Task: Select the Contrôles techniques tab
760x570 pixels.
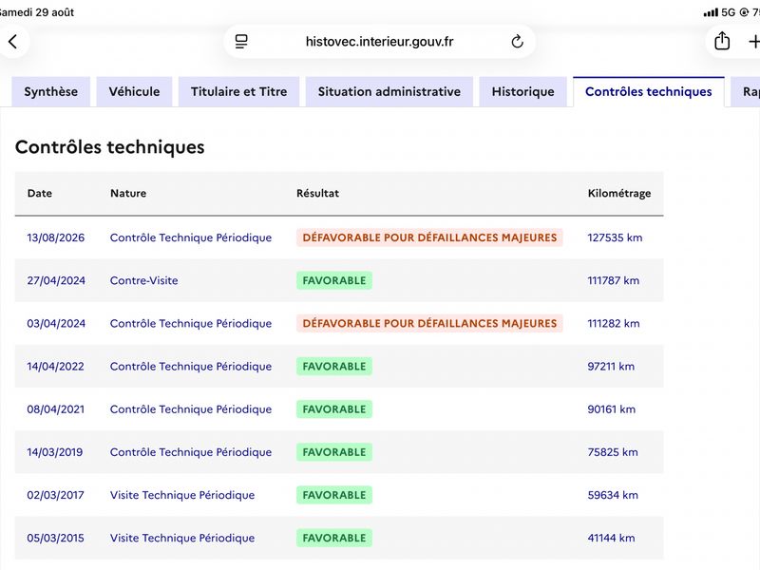Action: click(649, 91)
